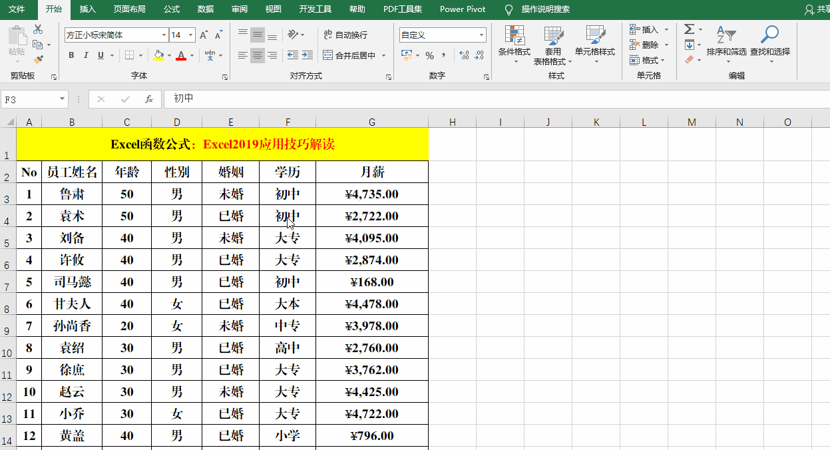Insert function using fx icon
The image size is (830, 450).
(x=149, y=99)
